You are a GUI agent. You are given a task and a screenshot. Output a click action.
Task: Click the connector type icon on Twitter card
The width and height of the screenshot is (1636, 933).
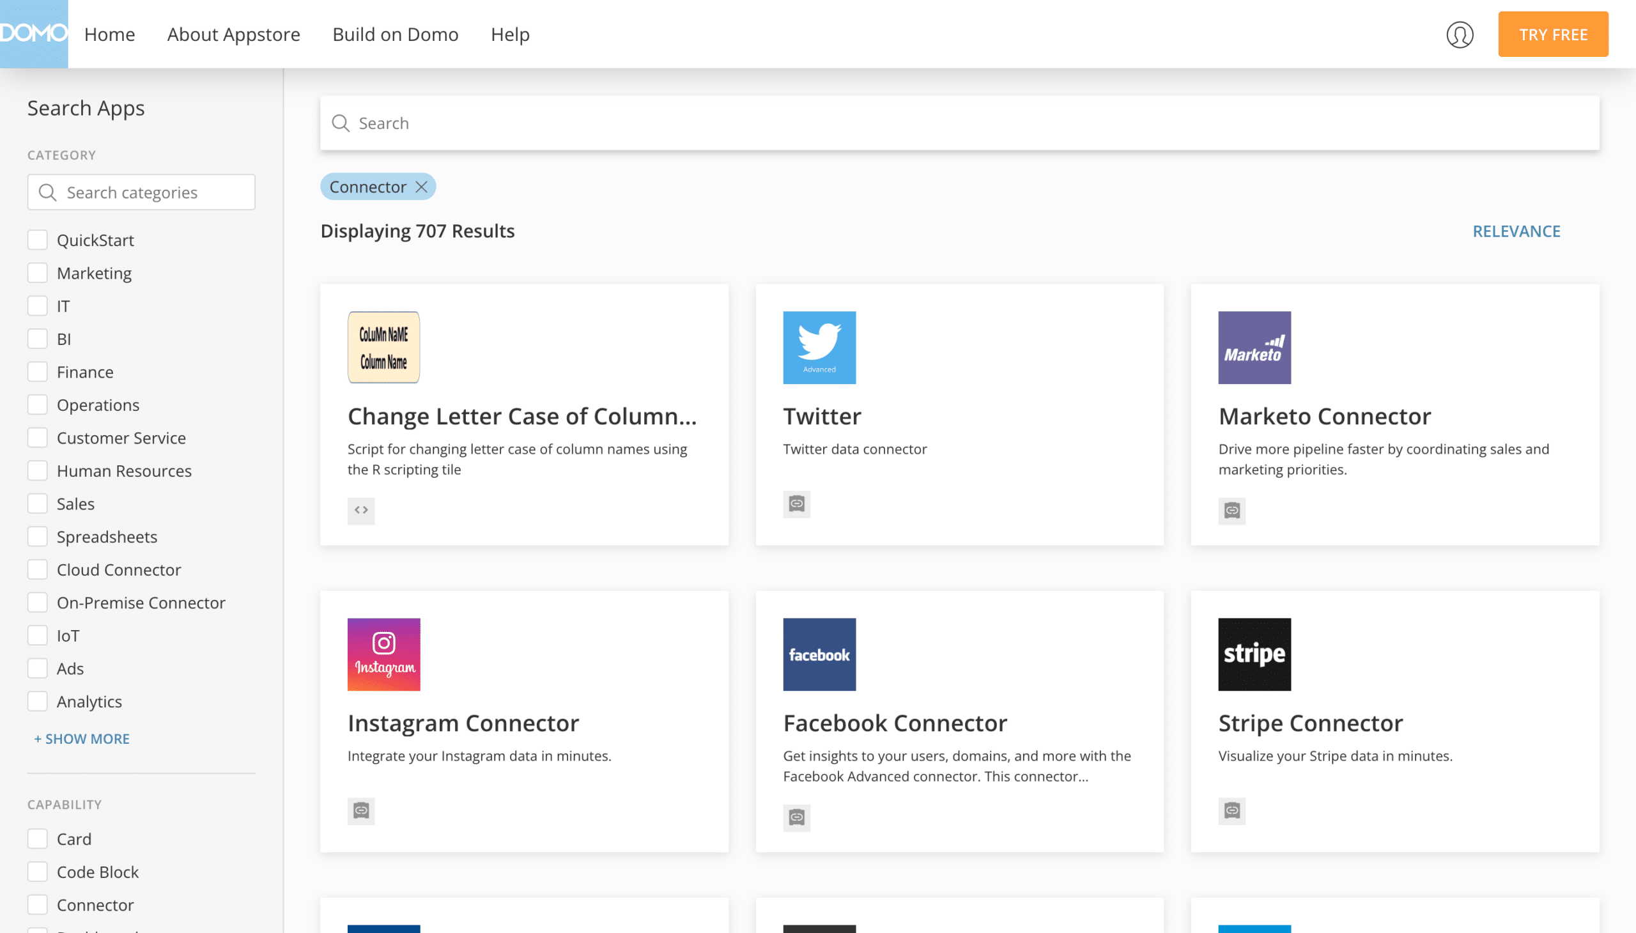(x=796, y=504)
